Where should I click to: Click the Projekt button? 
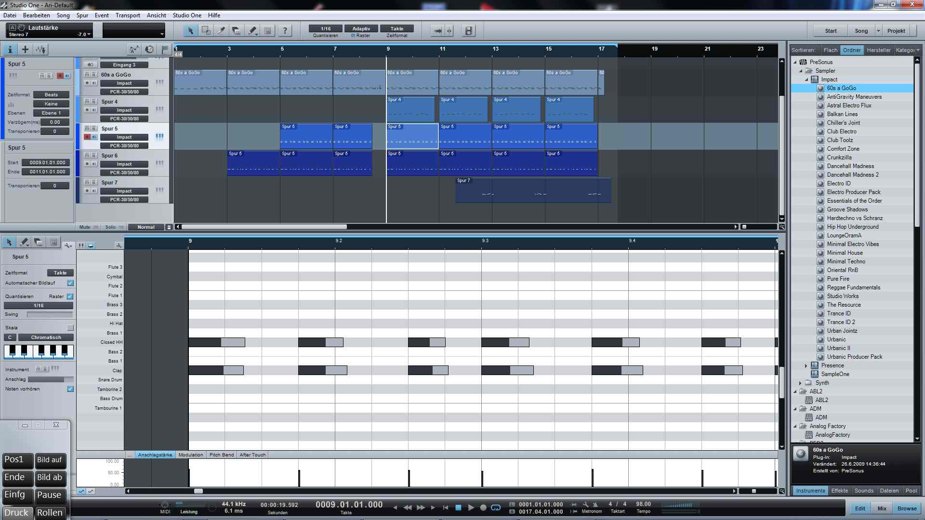(896, 31)
